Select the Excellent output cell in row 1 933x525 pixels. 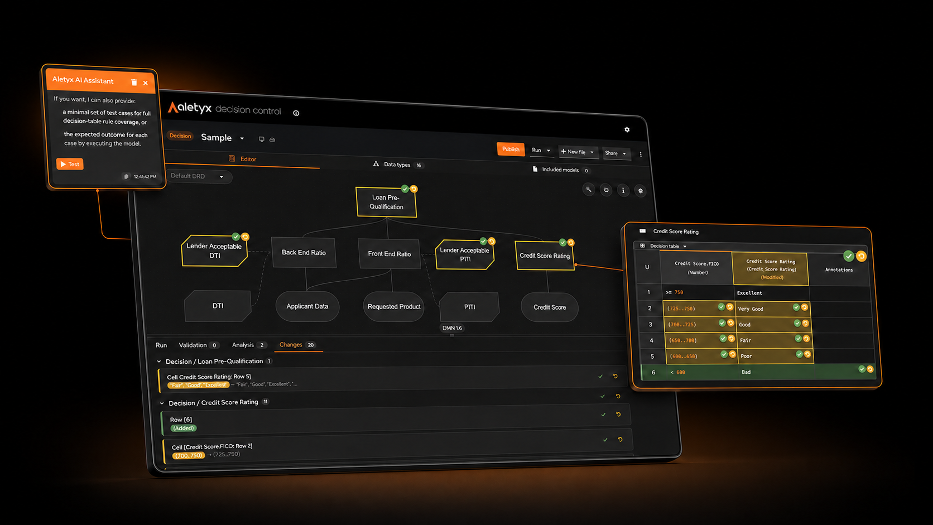pos(771,293)
